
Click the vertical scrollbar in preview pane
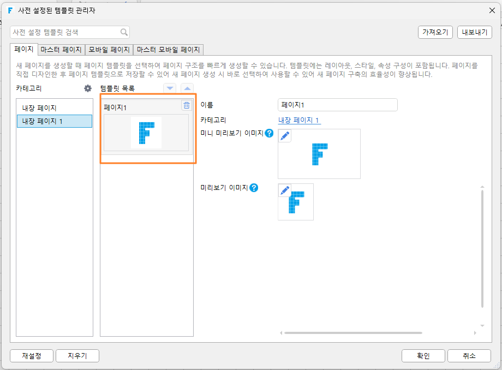tap(482, 248)
